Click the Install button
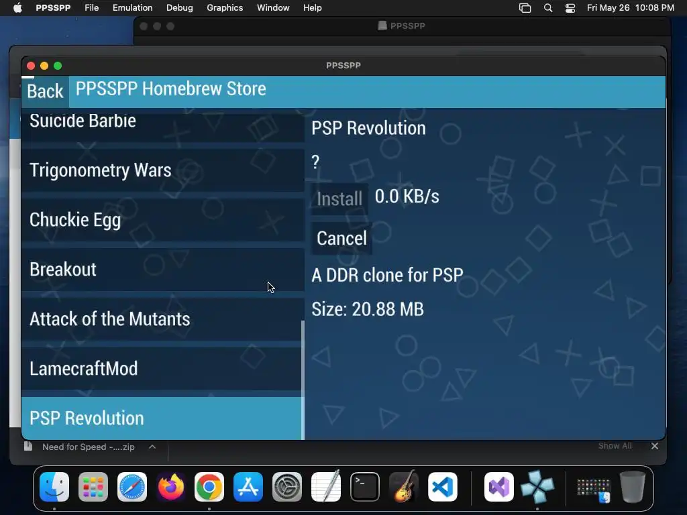The width and height of the screenshot is (687, 515). (x=339, y=198)
